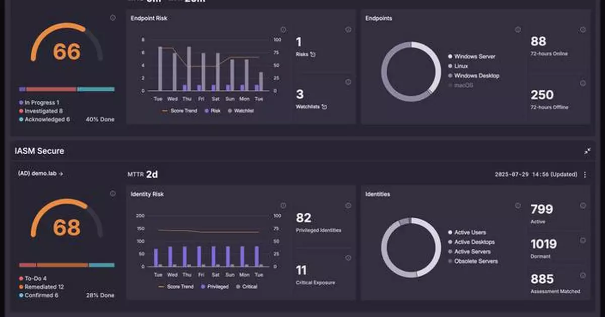This screenshot has width=605, height=317.
Task: Click the 11 Critical Exposure count
Action: (301, 270)
